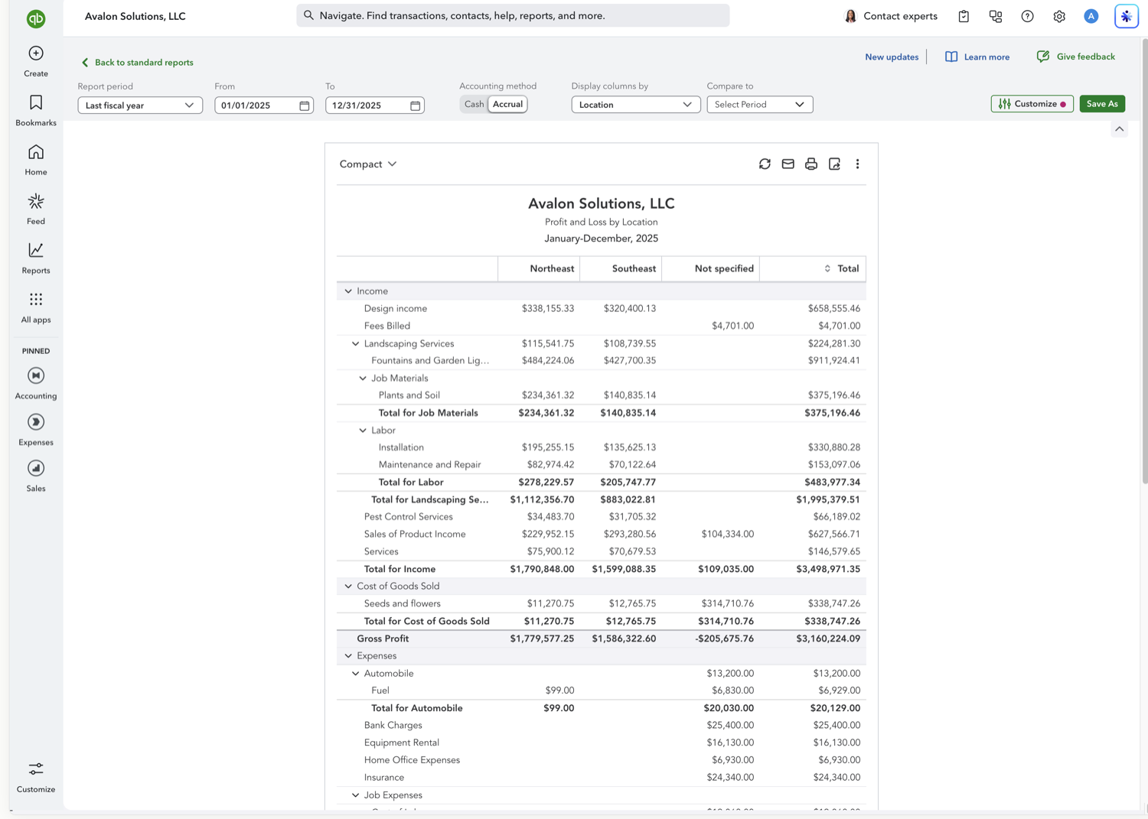This screenshot has width=1148, height=819.
Task: Select Accrual accounting method
Action: tap(507, 104)
